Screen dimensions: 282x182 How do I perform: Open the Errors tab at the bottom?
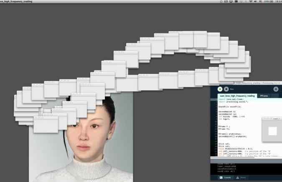click(241, 178)
